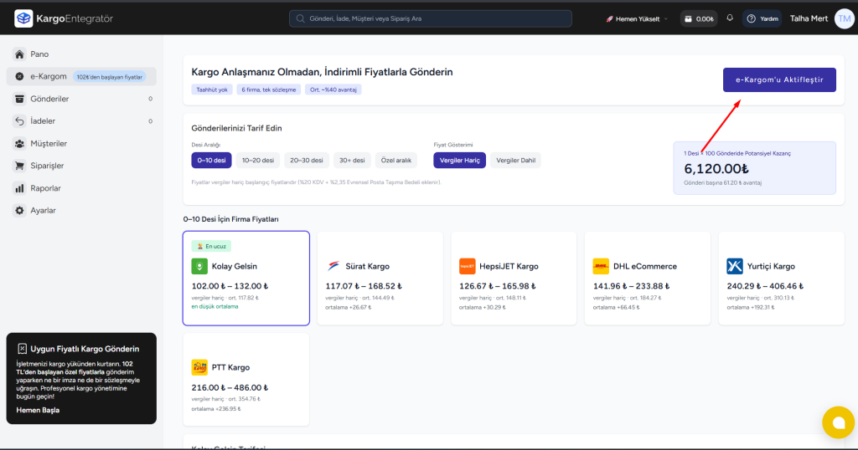Click the Hemen Başla link
Image resolution: width=858 pixels, height=450 pixels.
pyautogui.click(x=38, y=410)
